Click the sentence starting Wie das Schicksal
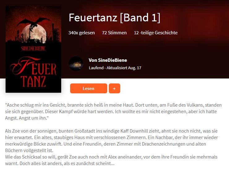 tap(111, 160)
